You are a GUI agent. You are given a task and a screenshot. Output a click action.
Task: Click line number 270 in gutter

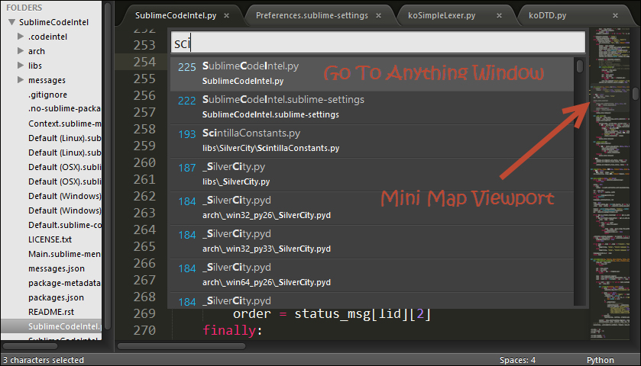144,330
